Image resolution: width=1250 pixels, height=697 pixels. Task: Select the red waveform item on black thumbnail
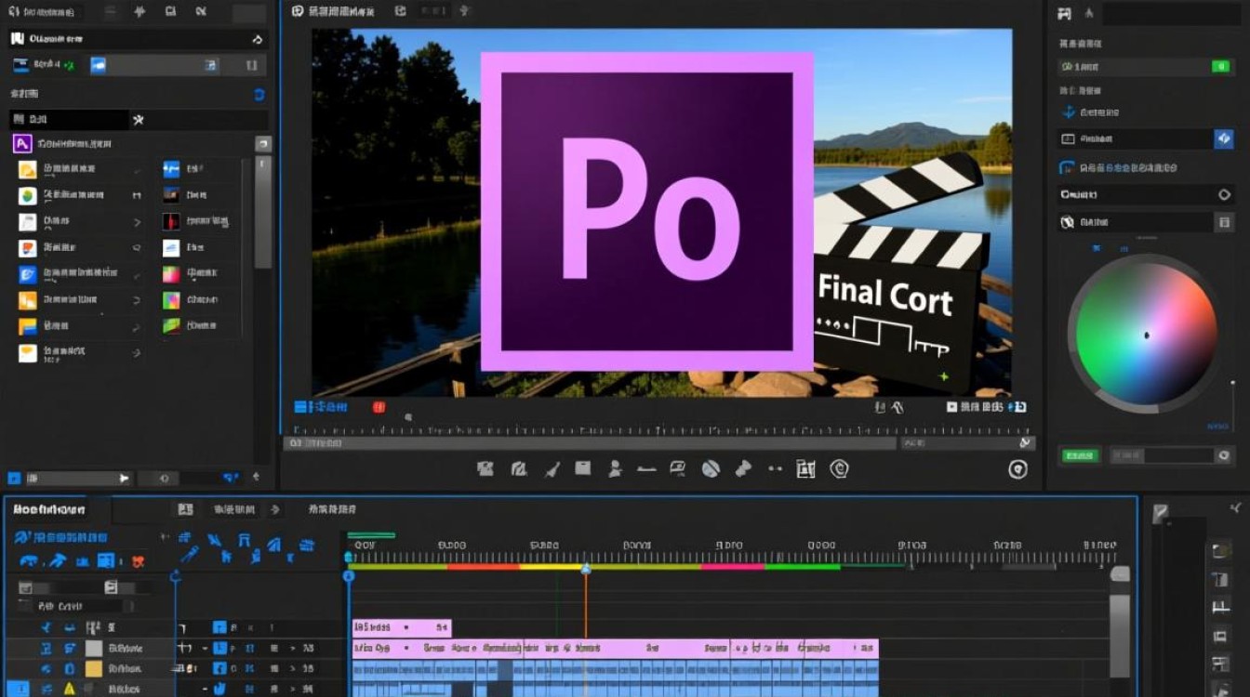(171, 221)
